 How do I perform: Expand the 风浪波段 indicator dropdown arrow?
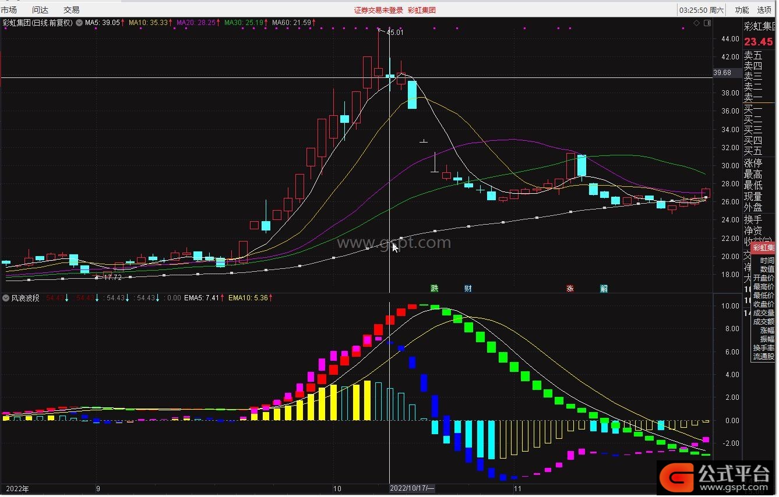(6, 298)
